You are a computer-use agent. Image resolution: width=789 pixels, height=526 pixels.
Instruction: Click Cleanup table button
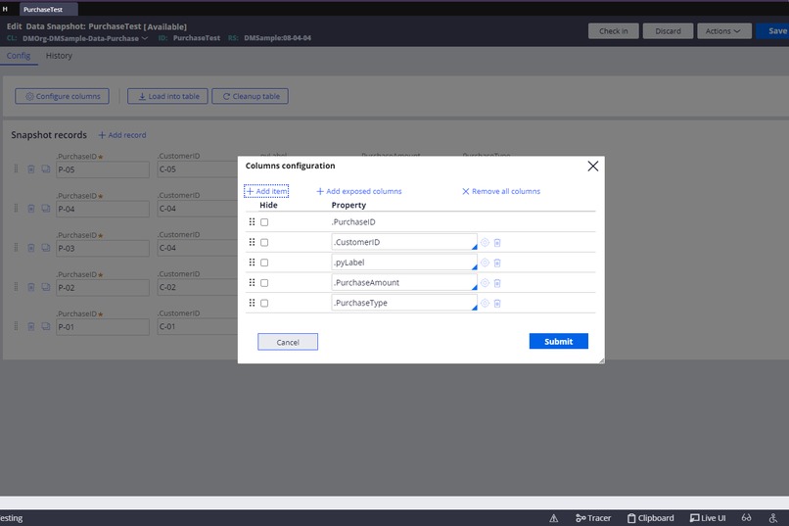[x=250, y=96]
